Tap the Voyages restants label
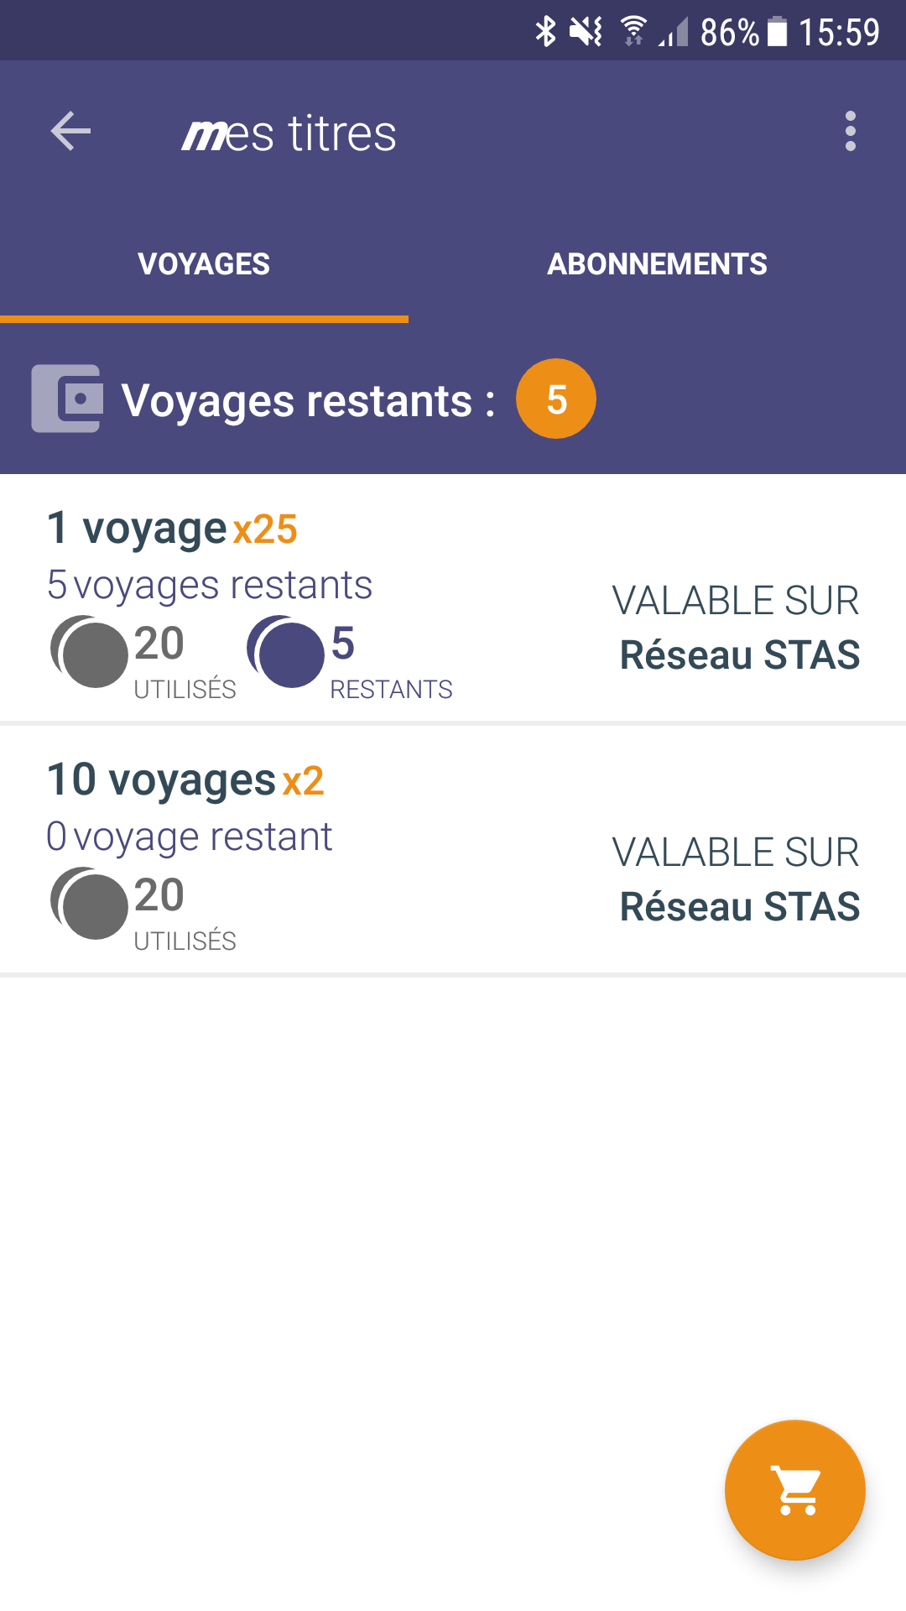The image size is (906, 1611). (x=308, y=400)
